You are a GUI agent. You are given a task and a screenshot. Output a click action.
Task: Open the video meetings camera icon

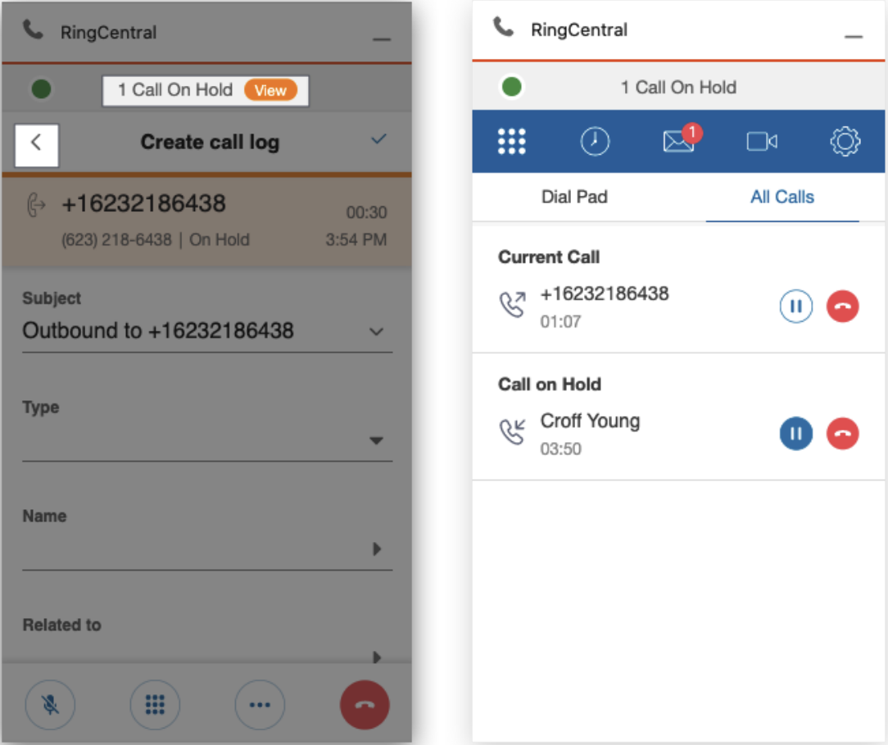tap(762, 141)
